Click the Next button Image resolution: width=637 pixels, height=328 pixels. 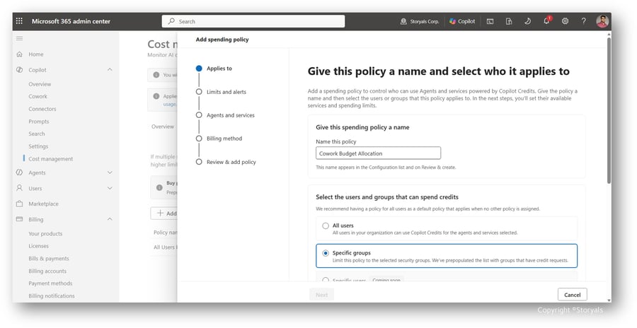pos(322,295)
